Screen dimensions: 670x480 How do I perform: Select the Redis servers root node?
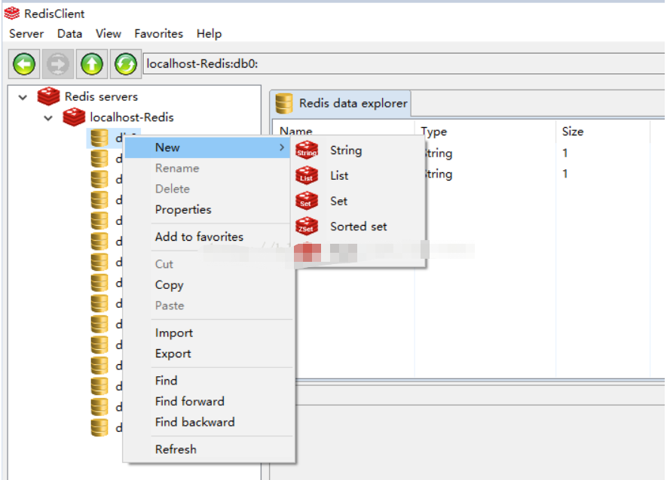pyautogui.click(x=101, y=96)
